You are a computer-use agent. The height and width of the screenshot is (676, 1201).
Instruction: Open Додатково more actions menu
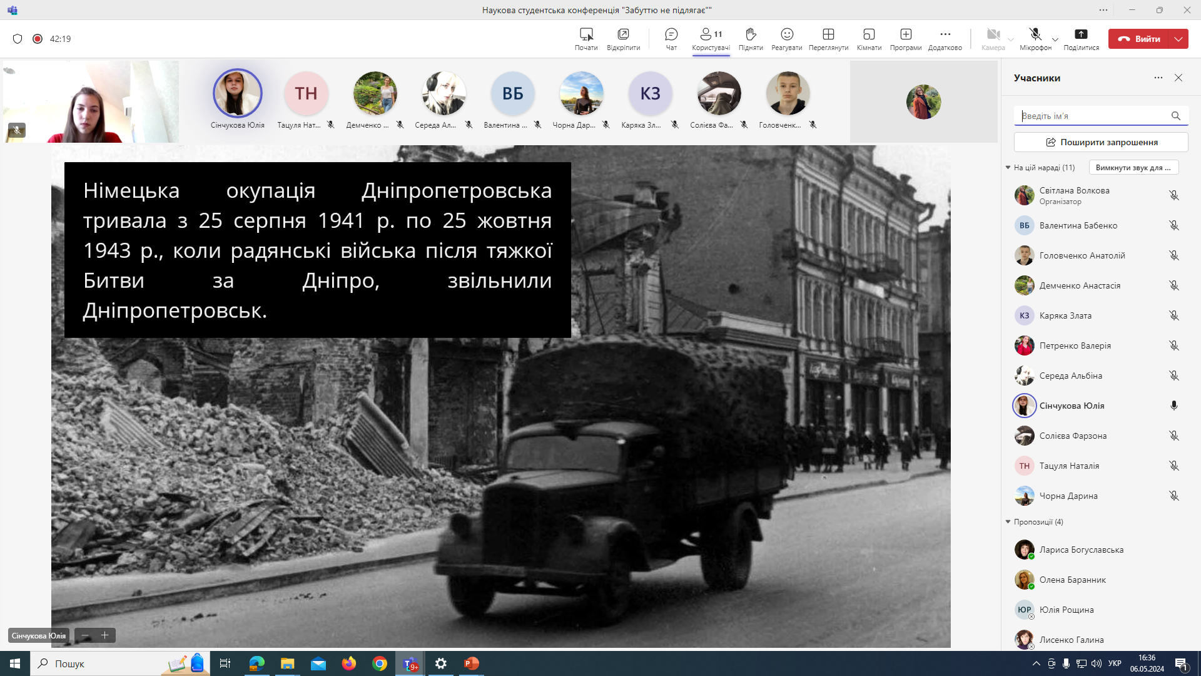click(x=945, y=39)
